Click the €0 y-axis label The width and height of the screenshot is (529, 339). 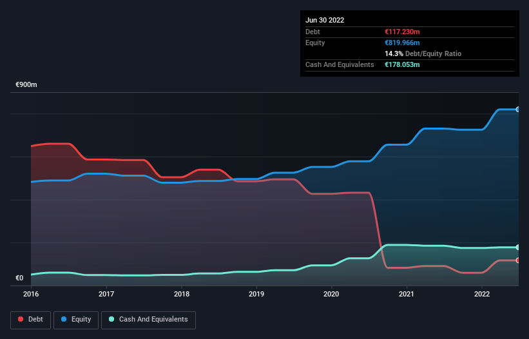coord(19,278)
